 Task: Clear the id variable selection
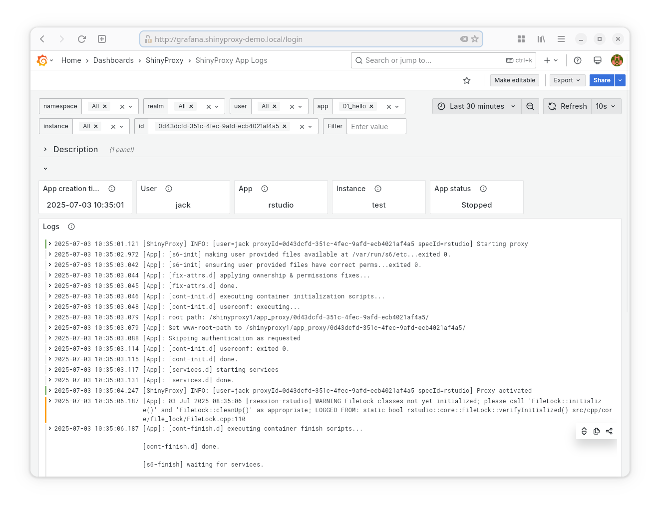click(x=302, y=127)
